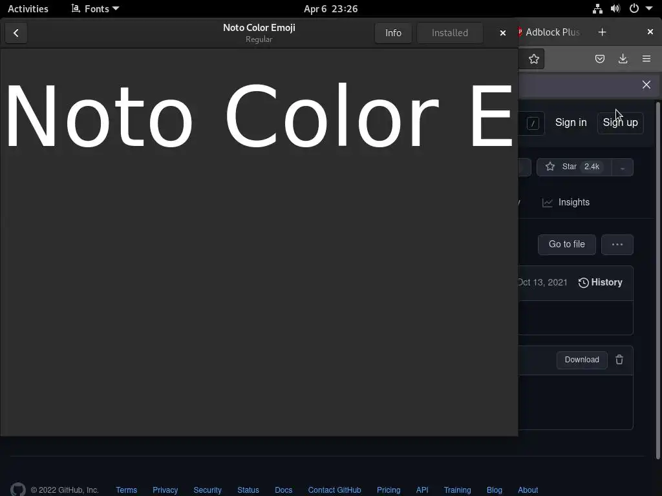
Task: Click the slash search shortcut box
Action: click(x=533, y=123)
